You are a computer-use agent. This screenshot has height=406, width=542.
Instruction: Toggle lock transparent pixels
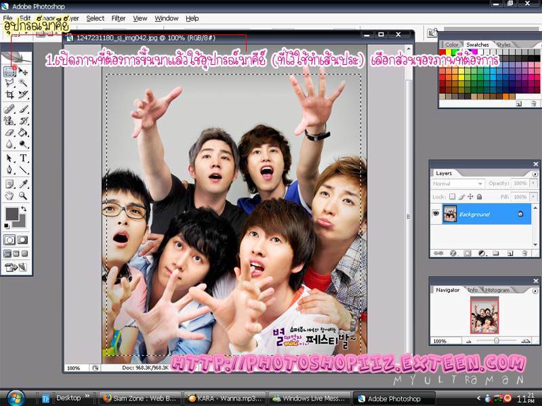[x=452, y=197]
